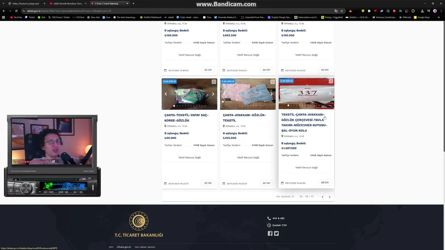Open the Graphic Design Style bookmark

279,17
